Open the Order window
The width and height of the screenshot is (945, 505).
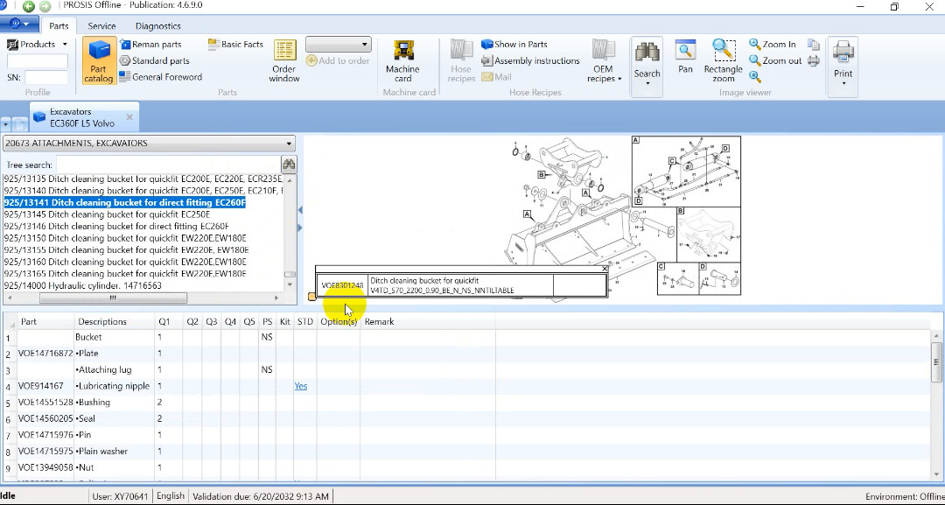coord(284,61)
